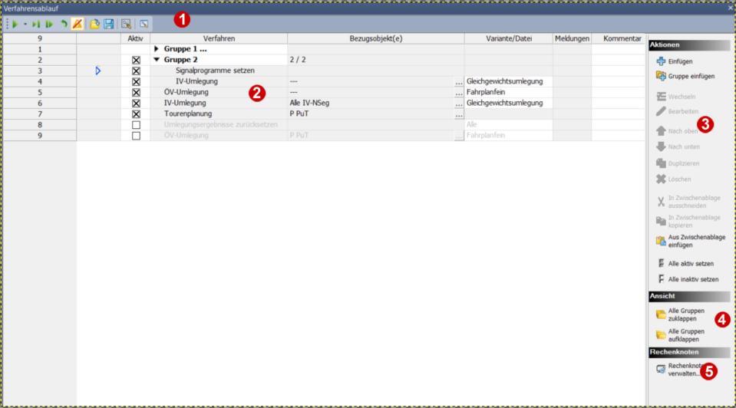Open the ellipsis button for Tourenplanung Bezugsobjekt
Viewport: 736px width, 408px height.
coord(459,114)
